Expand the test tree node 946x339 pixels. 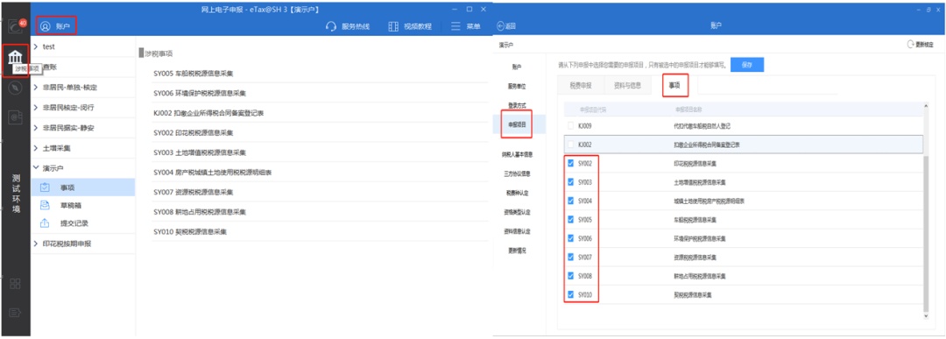click(x=36, y=46)
